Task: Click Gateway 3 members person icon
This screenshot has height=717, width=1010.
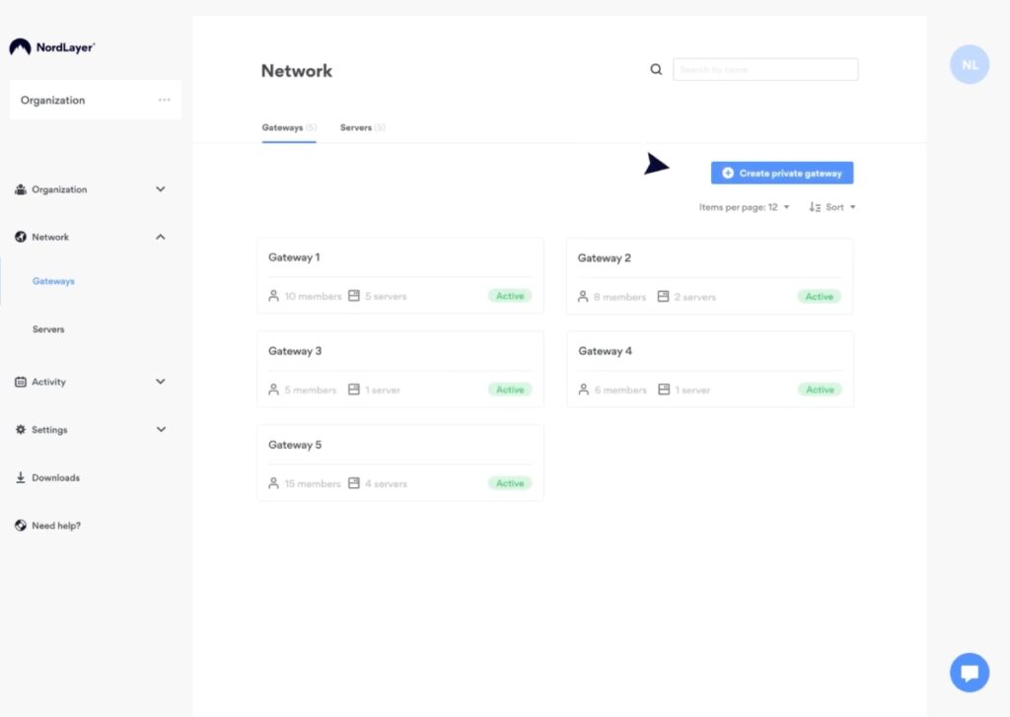Action: tap(274, 390)
